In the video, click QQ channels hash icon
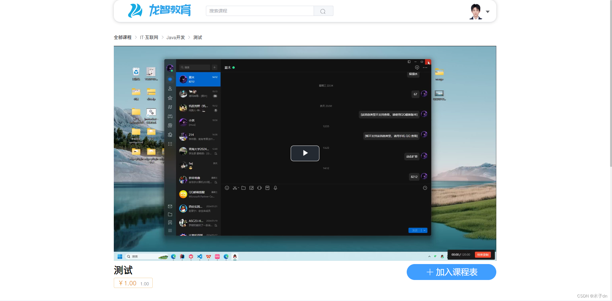 [x=170, y=107]
